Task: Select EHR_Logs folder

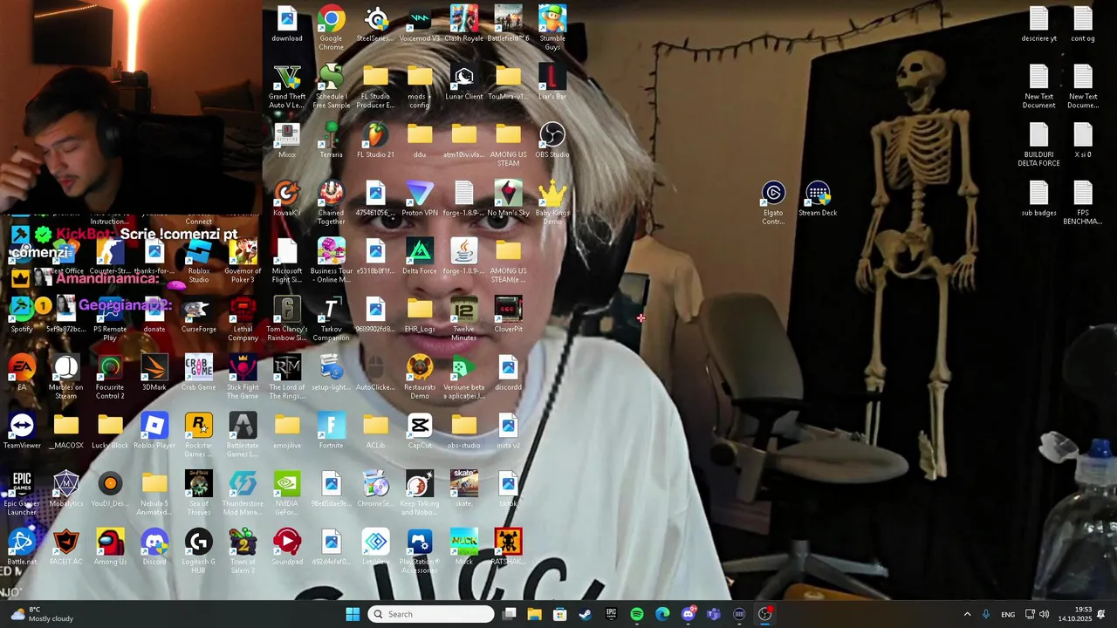Action: [x=420, y=314]
